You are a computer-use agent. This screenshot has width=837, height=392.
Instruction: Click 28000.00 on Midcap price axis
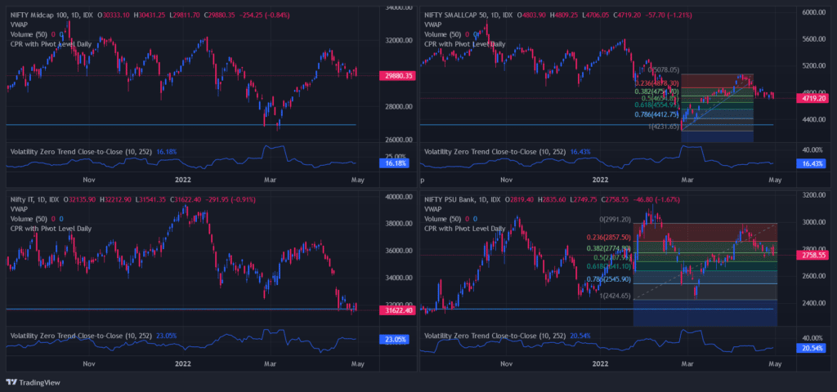[x=398, y=107]
